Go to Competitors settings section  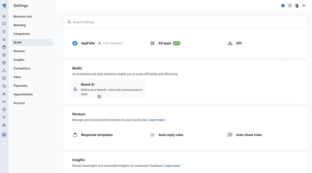point(22,68)
